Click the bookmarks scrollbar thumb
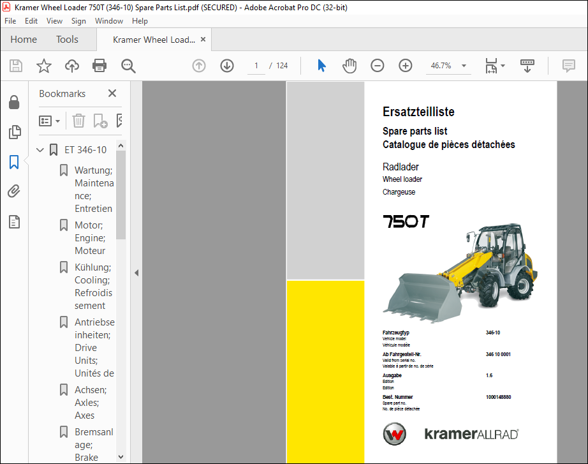 [121, 195]
